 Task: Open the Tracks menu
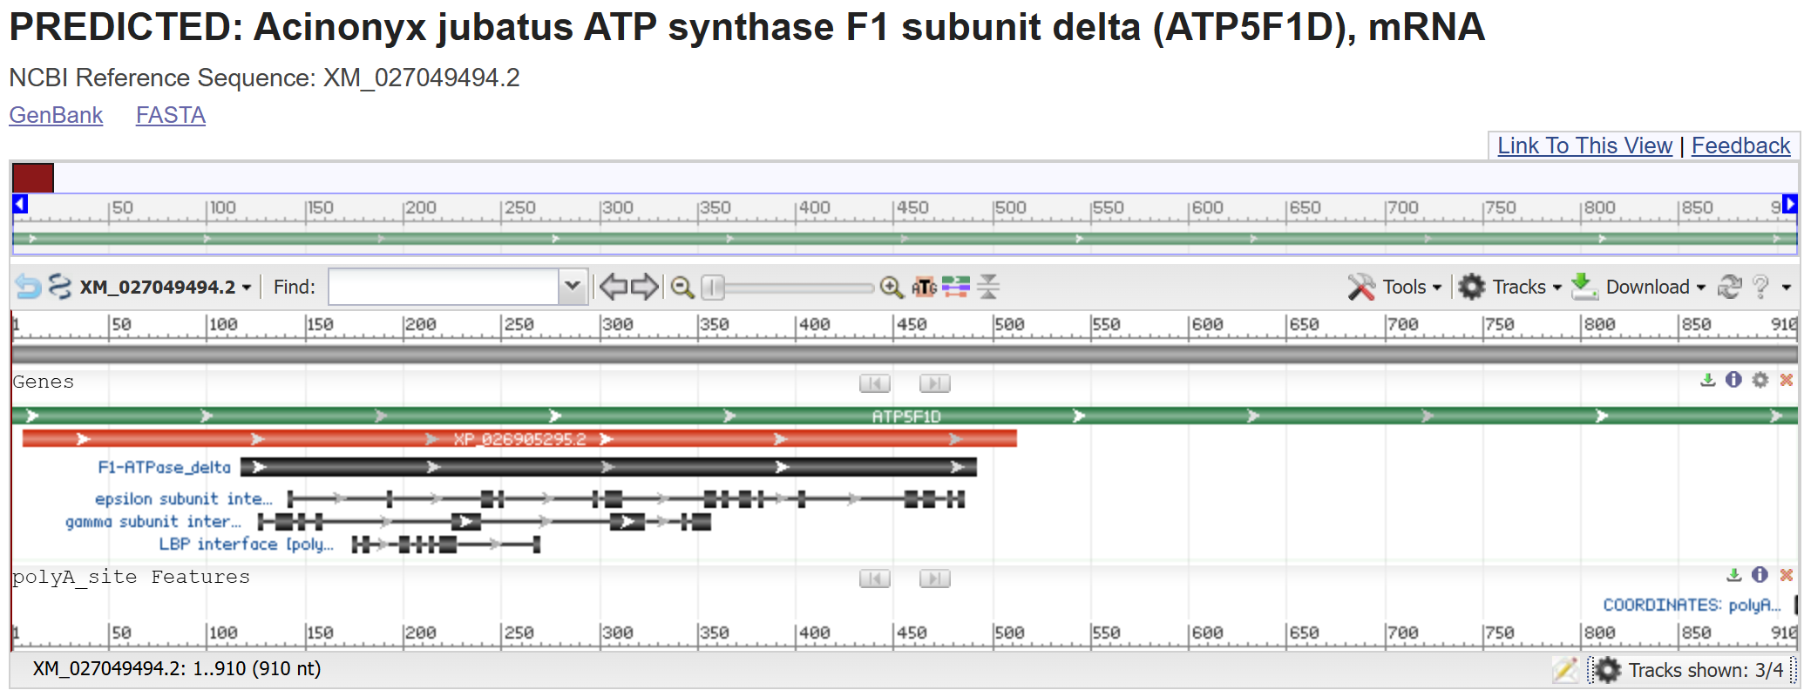[1510, 287]
